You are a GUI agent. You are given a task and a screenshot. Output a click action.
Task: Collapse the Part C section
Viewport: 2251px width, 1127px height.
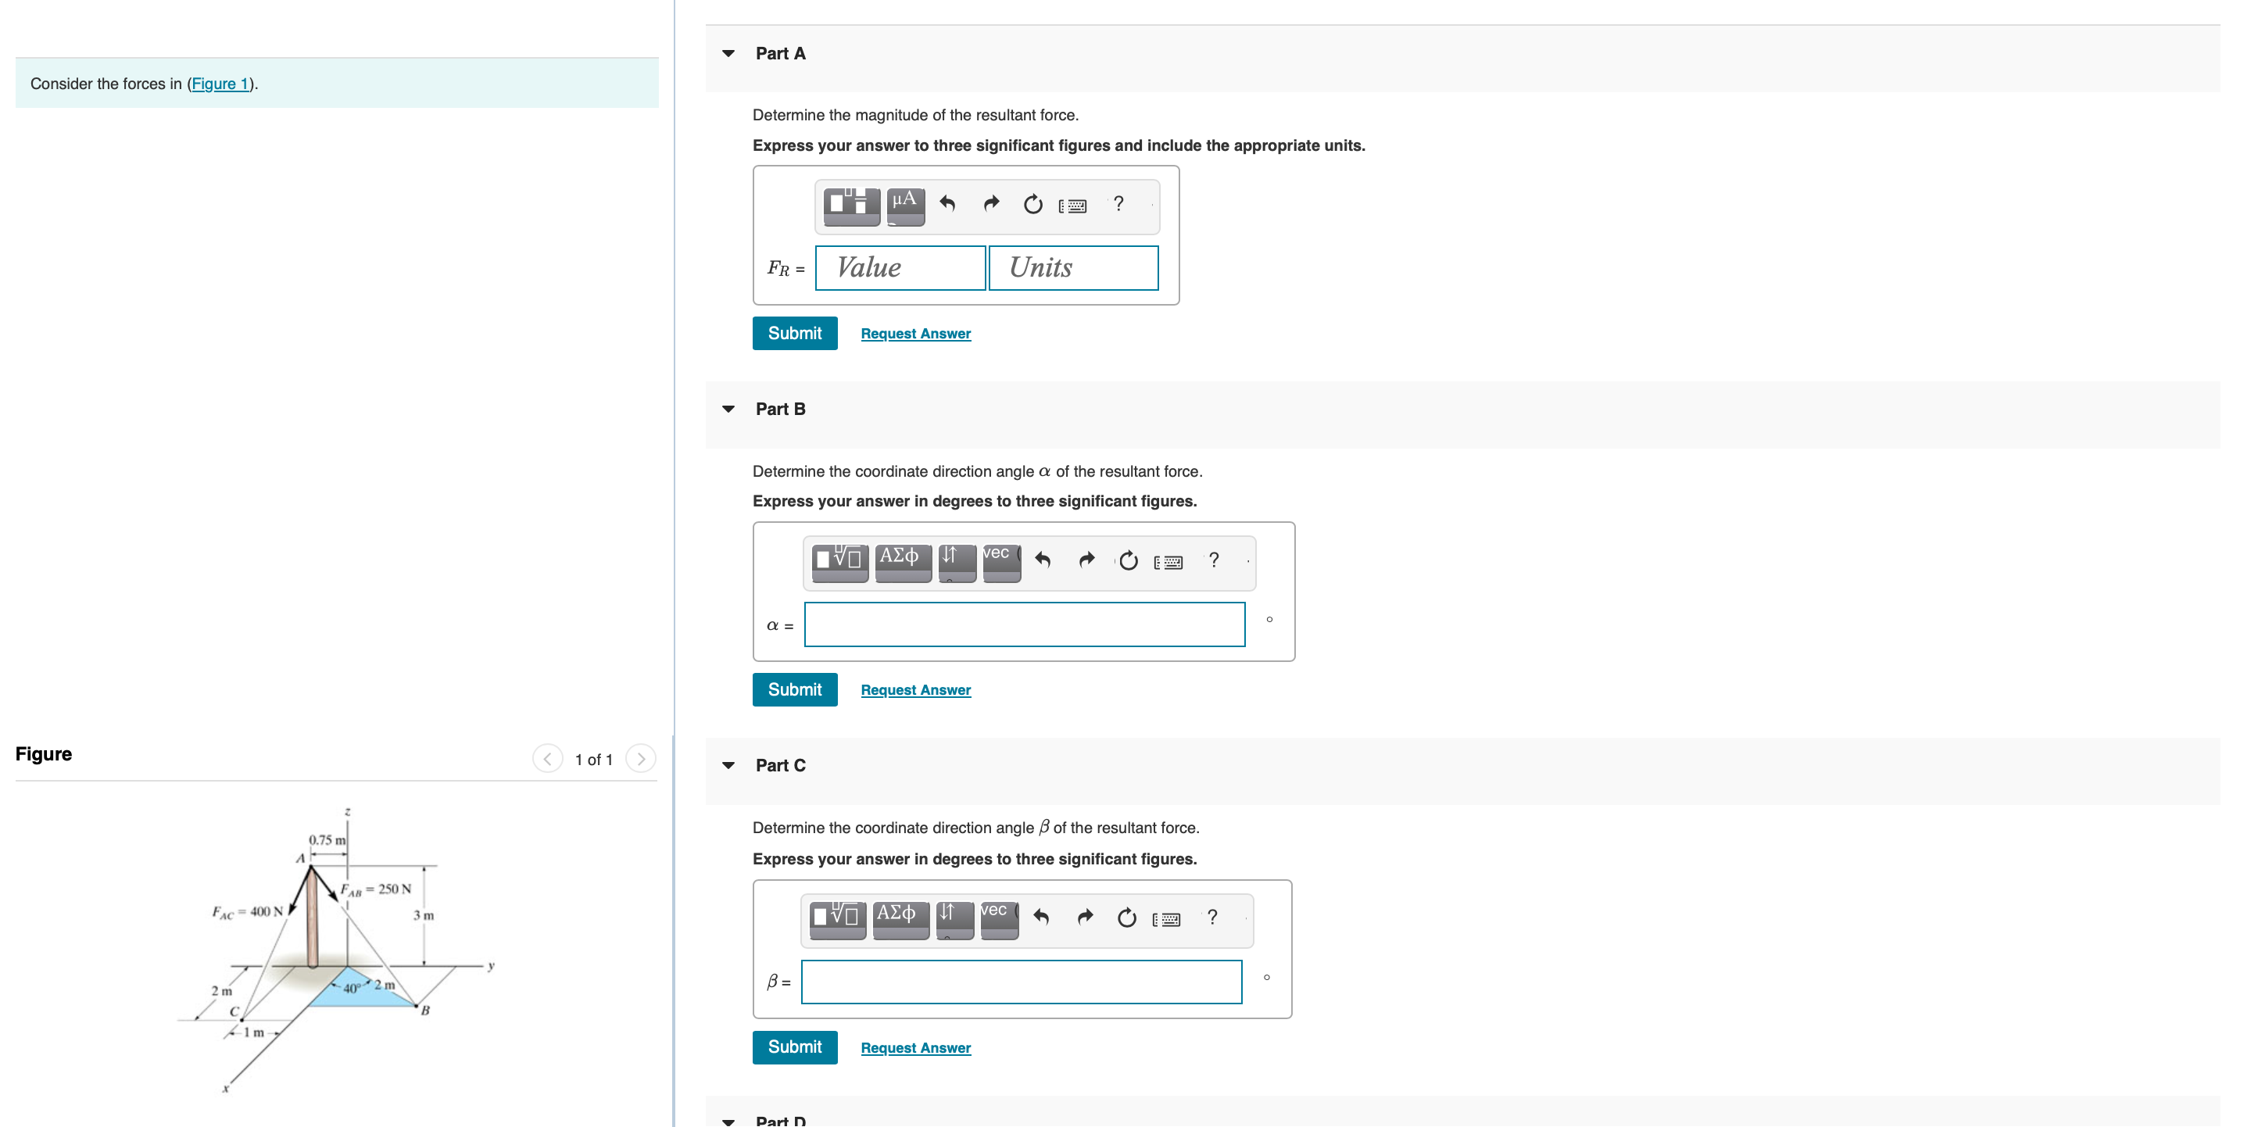click(728, 766)
